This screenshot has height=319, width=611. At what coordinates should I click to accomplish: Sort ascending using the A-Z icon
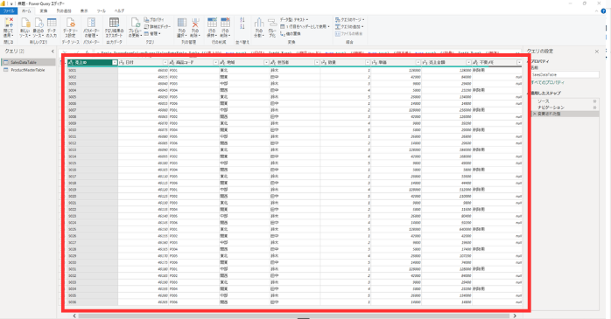[242, 19]
